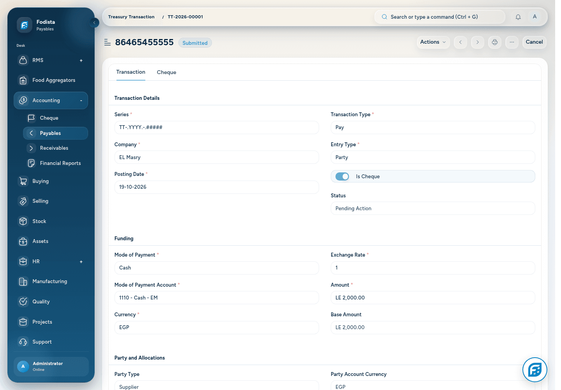Click the TT-2026-00001 breadcrumb
The height and width of the screenshot is (390, 561).
coord(185,17)
